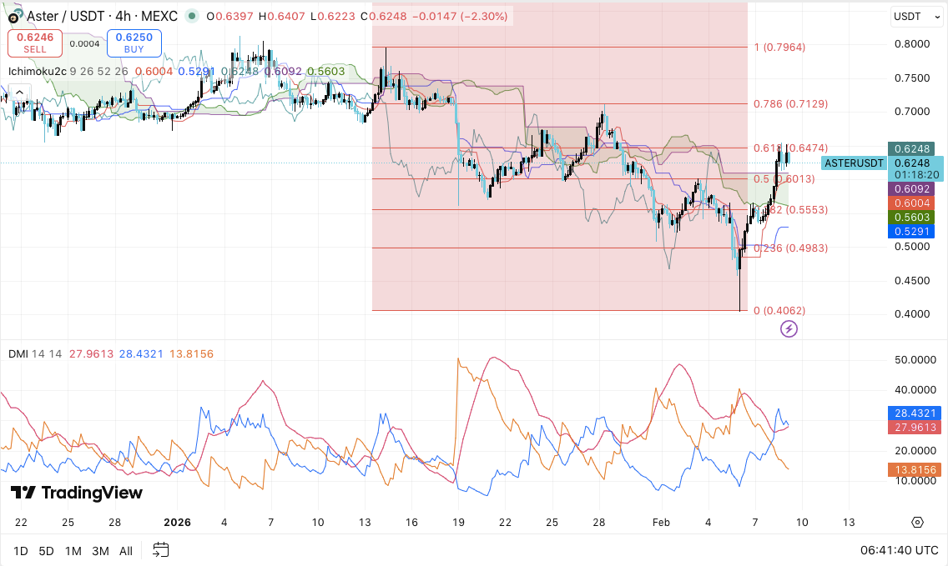This screenshot has height=566, width=948.
Task: Select the DMI 14 14 indicator legend
Action: click(35, 354)
